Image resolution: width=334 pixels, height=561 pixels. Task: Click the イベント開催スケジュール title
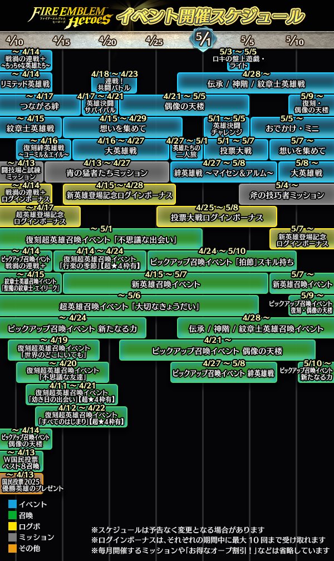coord(210,17)
